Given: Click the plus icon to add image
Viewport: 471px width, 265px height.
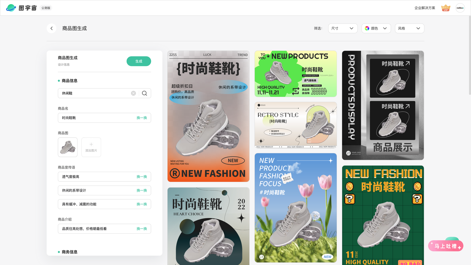Looking at the screenshot, I should [x=91, y=144].
